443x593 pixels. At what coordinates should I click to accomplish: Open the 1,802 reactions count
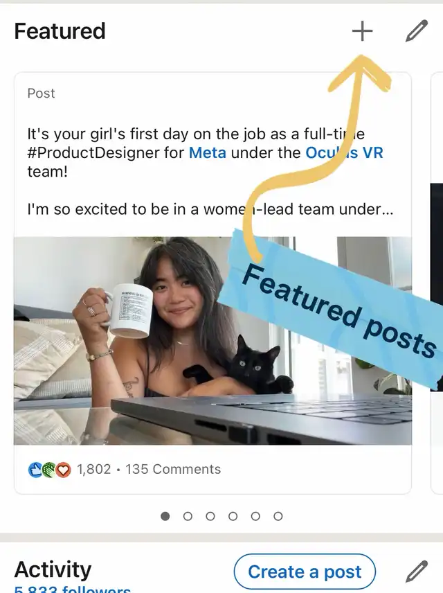94,469
